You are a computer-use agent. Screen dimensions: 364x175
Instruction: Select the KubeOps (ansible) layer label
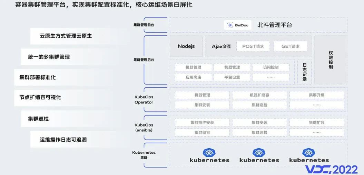pyautogui.click(x=144, y=128)
